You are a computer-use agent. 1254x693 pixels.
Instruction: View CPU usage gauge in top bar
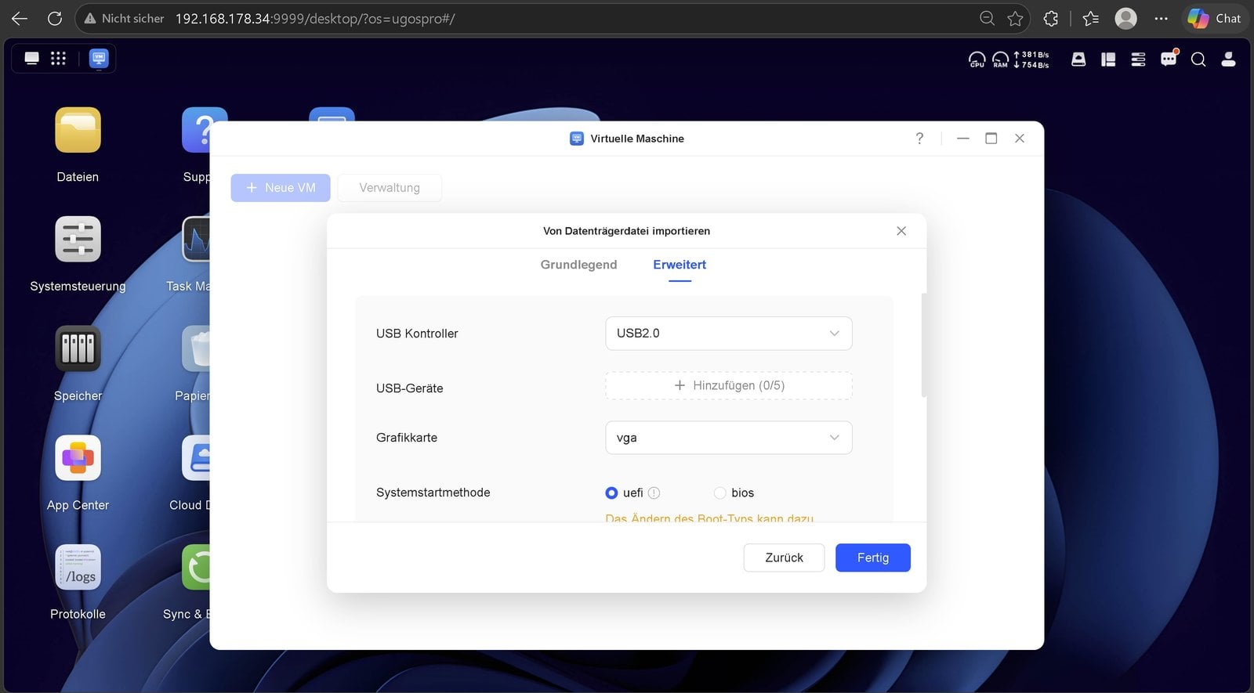(x=977, y=60)
